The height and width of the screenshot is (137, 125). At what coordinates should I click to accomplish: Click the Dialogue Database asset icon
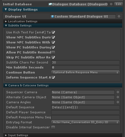click(50, 4)
